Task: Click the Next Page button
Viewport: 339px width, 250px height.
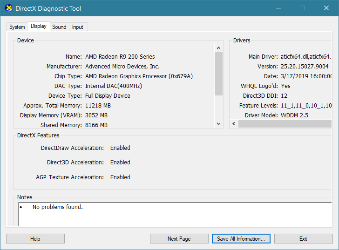Action: point(179,239)
